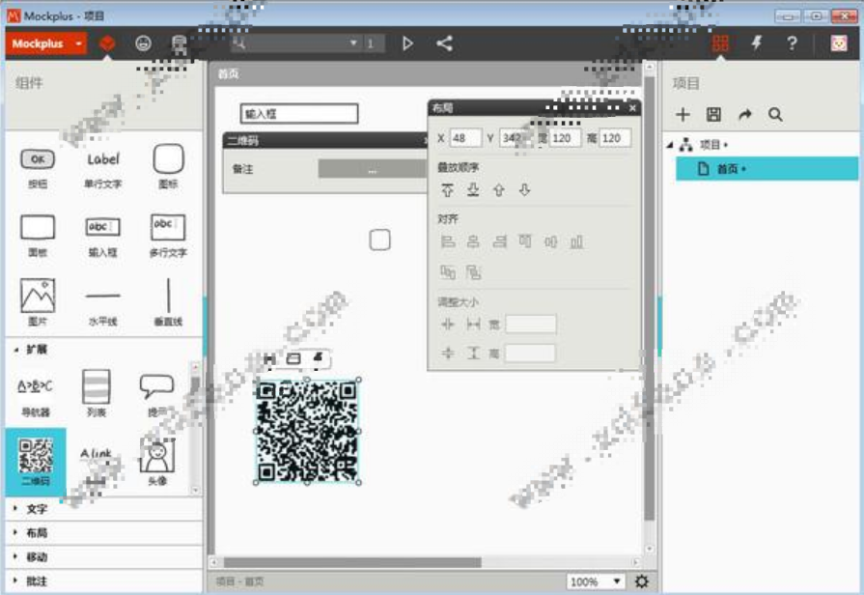
Task: Add a new page with the plus icon
Action: (x=683, y=114)
